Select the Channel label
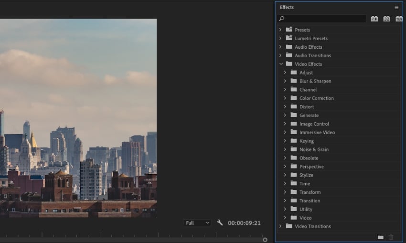The image size is (406, 243). pyautogui.click(x=308, y=90)
